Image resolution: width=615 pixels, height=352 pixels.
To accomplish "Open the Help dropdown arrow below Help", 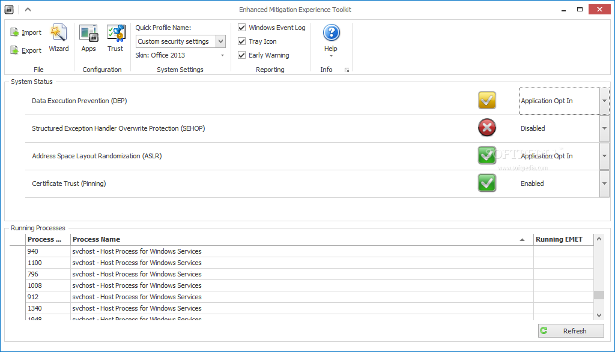I will (331, 56).
